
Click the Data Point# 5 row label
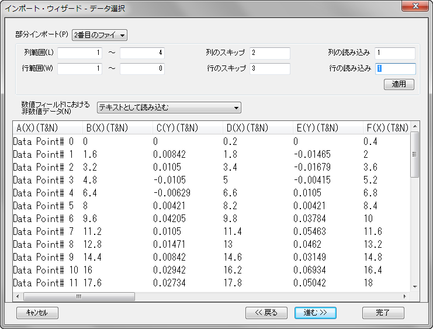[x=43, y=206]
